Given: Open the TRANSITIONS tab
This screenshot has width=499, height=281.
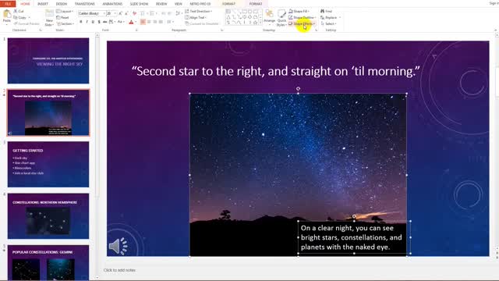Looking at the screenshot, I should pos(85,4).
